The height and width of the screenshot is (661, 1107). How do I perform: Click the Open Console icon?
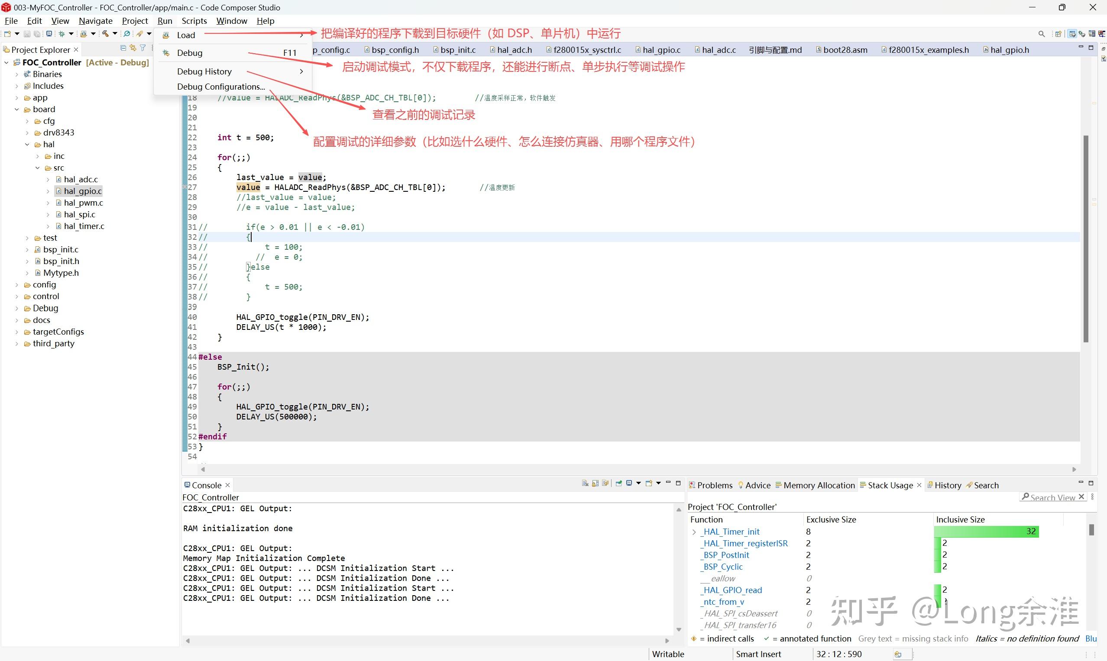coord(649,483)
